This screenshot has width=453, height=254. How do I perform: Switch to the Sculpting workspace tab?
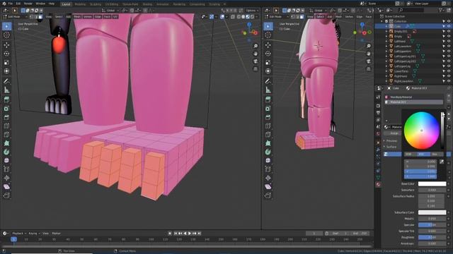pyautogui.click(x=96, y=4)
